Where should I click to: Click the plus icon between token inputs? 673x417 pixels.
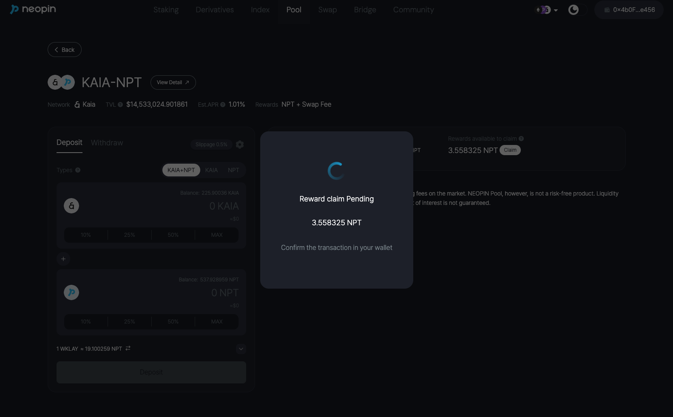point(63,259)
